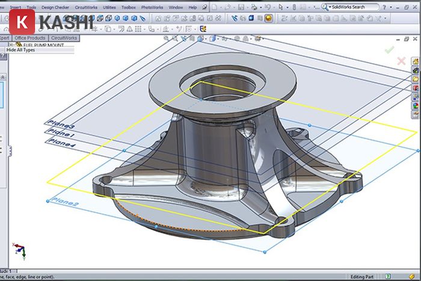Screen dimensions: 421x281
Task: Click the dark blue cube toolbar icon
Action: pos(251,18)
